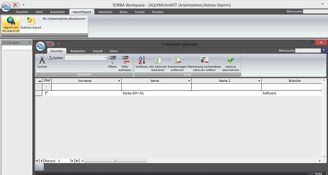Click Name 2 column sort arrow
The width and height of the screenshot is (328, 175).
pyautogui.click(x=259, y=81)
